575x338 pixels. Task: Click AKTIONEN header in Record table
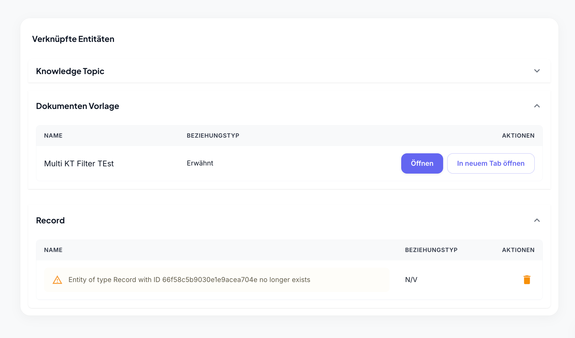click(x=518, y=250)
